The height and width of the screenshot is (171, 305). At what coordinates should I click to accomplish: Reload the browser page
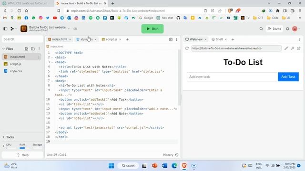(19, 10)
